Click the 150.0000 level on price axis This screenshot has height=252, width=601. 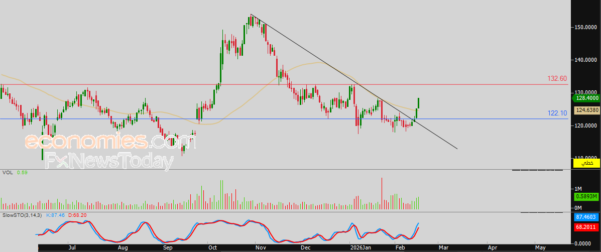tap(586, 27)
